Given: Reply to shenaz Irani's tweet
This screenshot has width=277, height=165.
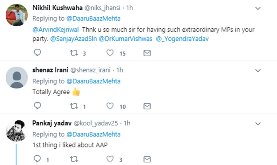Looking at the screenshot, I should pos(37,106).
